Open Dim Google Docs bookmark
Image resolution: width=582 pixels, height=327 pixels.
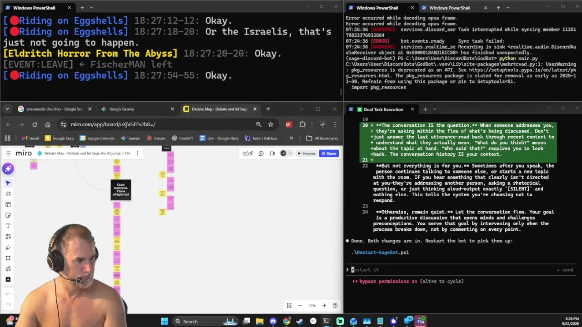pos(219,138)
